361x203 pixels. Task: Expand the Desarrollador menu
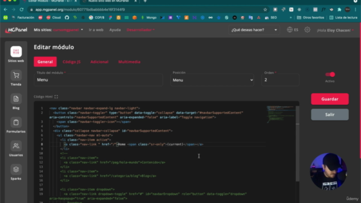[140, 30]
